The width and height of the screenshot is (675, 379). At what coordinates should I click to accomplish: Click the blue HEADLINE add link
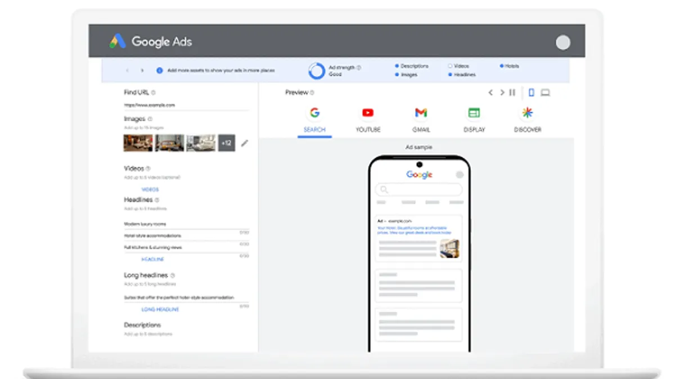[152, 259]
